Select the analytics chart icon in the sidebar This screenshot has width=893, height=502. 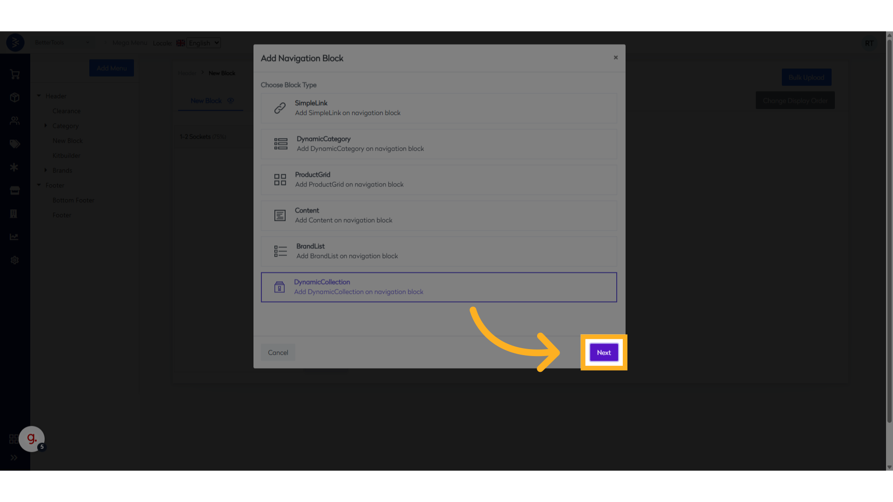pos(14,237)
